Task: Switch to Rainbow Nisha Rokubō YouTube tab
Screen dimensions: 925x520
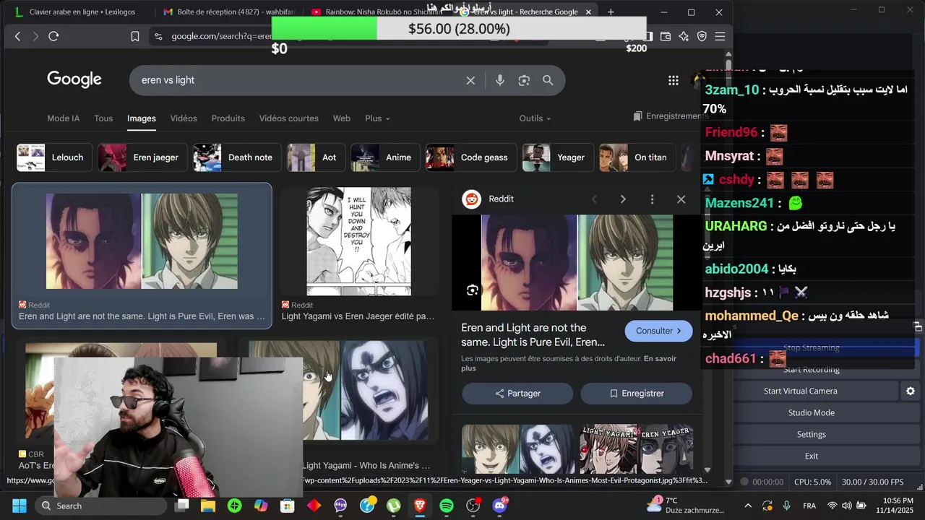Action: coord(376,12)
